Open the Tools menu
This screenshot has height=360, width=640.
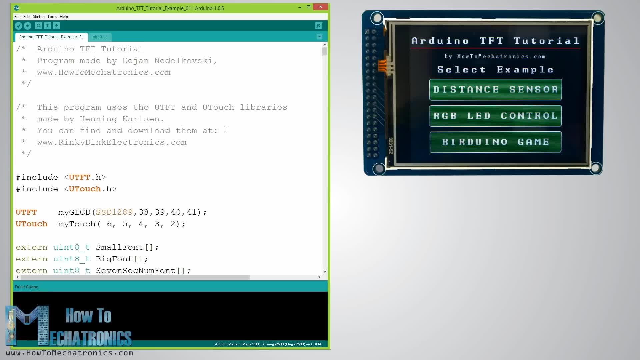tap(52, 17)
